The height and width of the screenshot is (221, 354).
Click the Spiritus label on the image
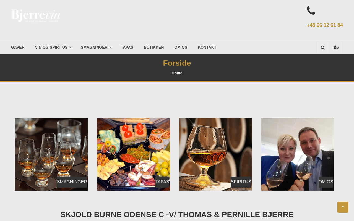(x=241, y=182)
